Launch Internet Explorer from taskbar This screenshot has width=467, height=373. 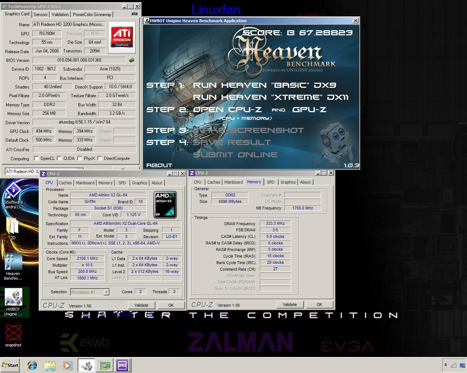(32, 365)
